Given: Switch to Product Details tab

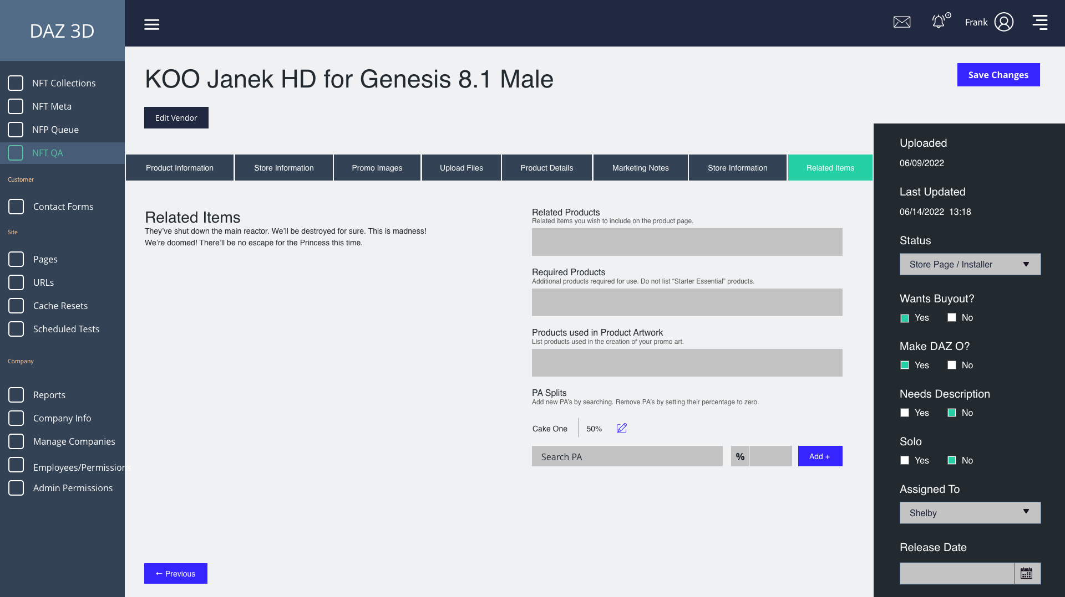Looking at the screenshot, I should tap(547, 168).
